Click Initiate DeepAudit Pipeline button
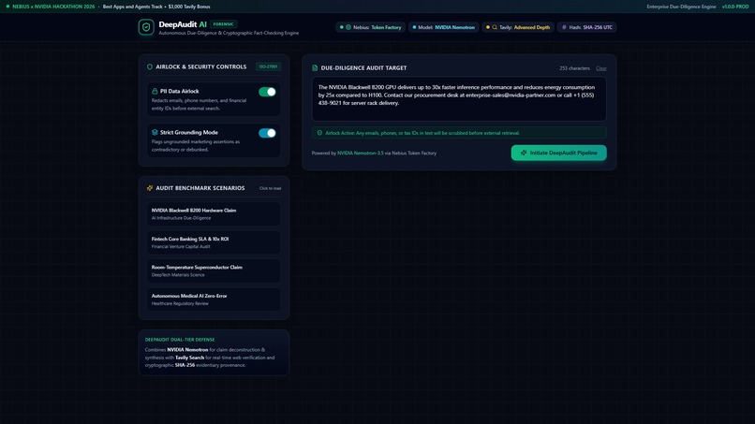The width and height of the screenshot is (755, 424). (x=558, y=154)
